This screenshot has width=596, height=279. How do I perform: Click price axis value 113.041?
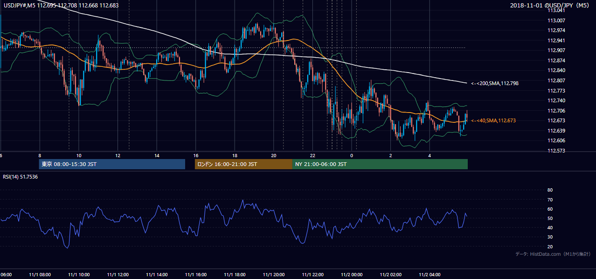click(556, 10)
